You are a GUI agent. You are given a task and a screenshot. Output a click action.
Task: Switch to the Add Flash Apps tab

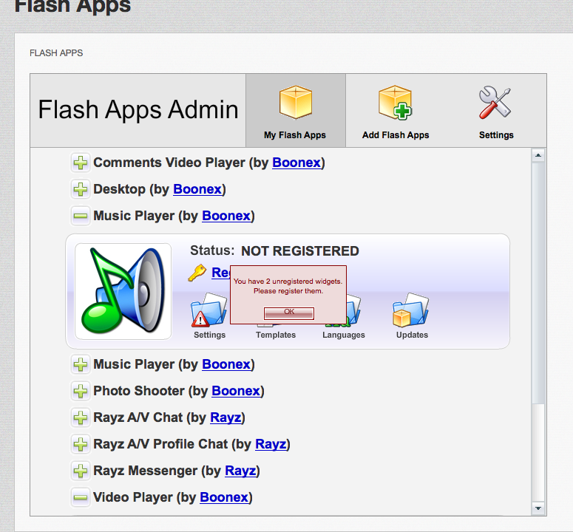396,111
